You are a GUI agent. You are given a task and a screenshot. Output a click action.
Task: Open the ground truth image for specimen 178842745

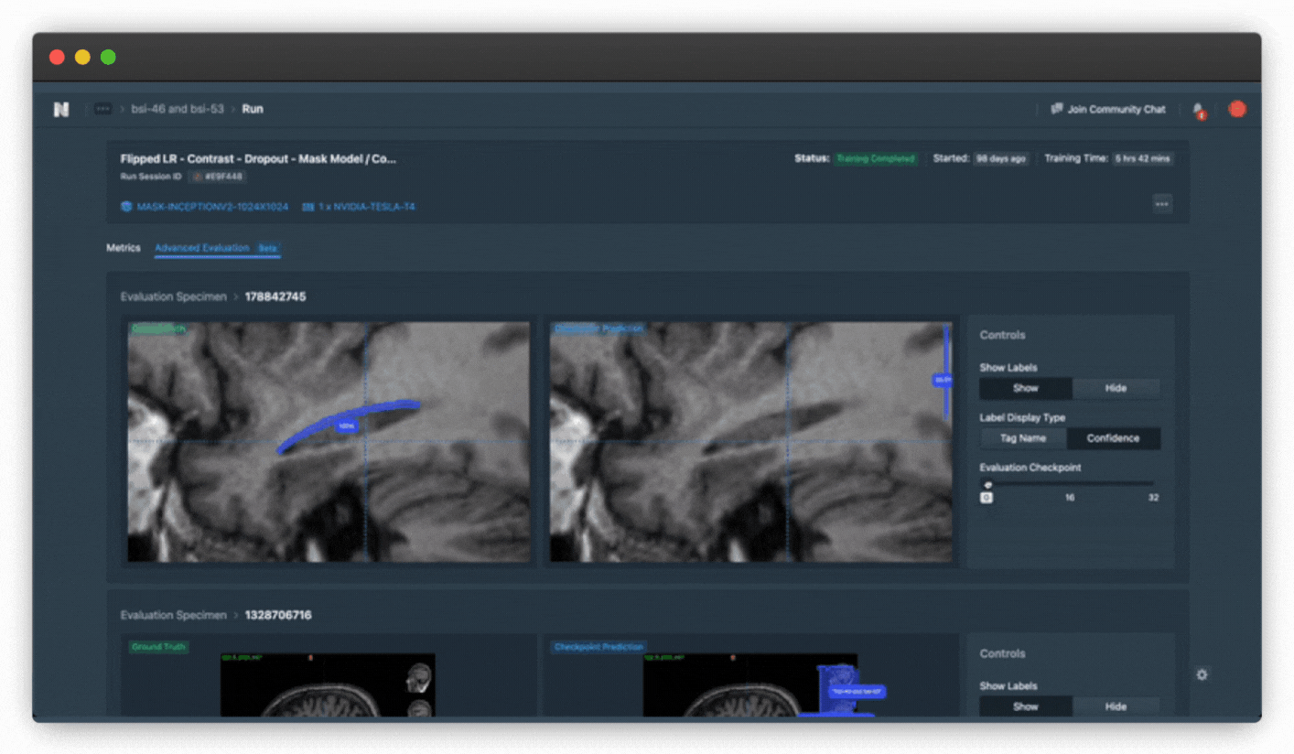click(x=329, y=441)
